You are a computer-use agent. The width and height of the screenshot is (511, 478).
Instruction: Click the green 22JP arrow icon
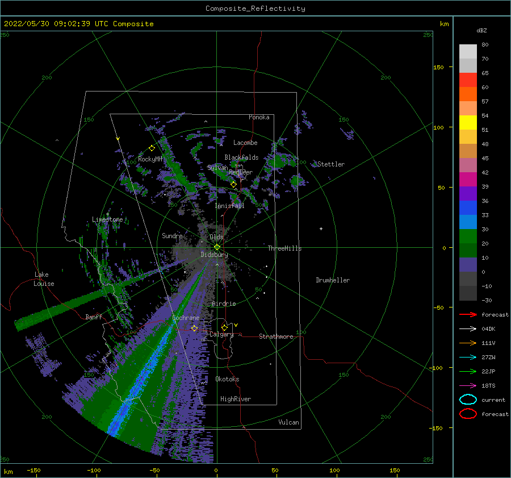[468, 371]
